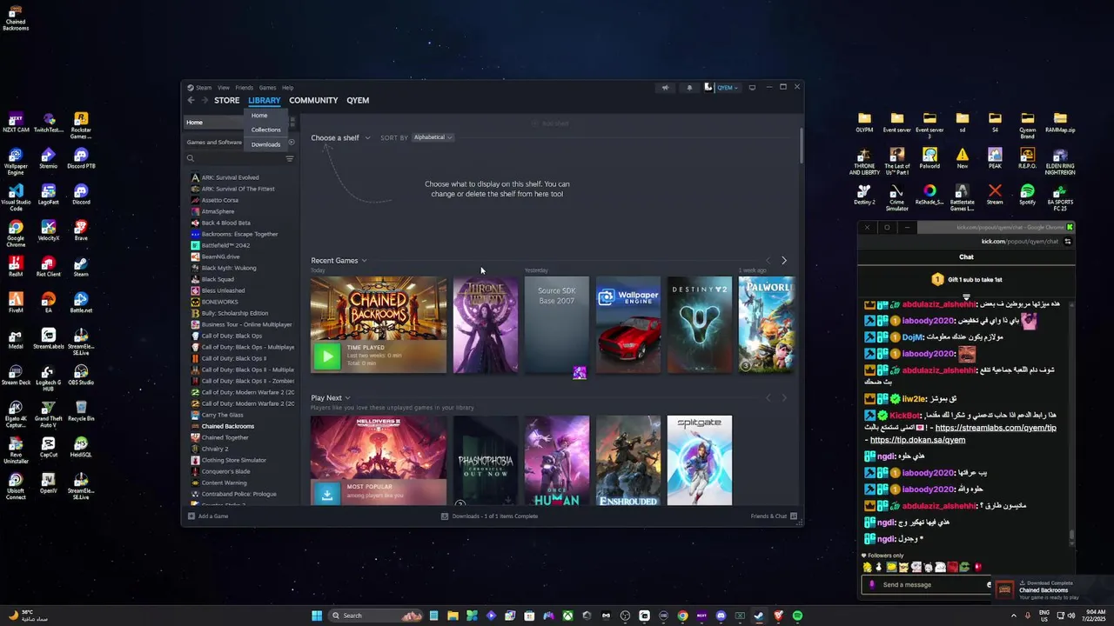Open Wallpaper Engine desktop shortcut
1114x626 pixels.
tap(16, 162)
